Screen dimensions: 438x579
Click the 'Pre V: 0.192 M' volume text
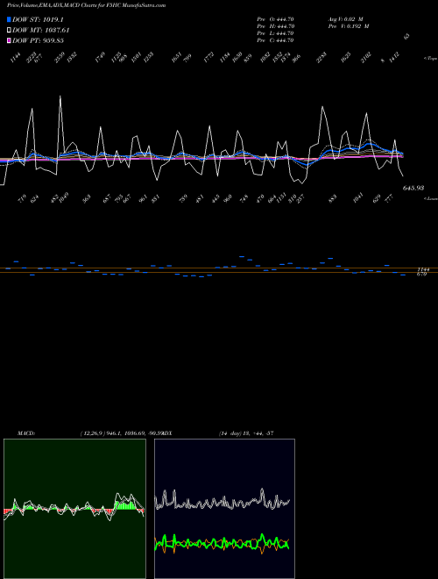click(349, 26)
